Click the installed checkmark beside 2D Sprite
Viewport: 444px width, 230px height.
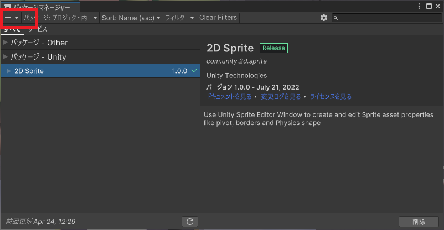194,71
